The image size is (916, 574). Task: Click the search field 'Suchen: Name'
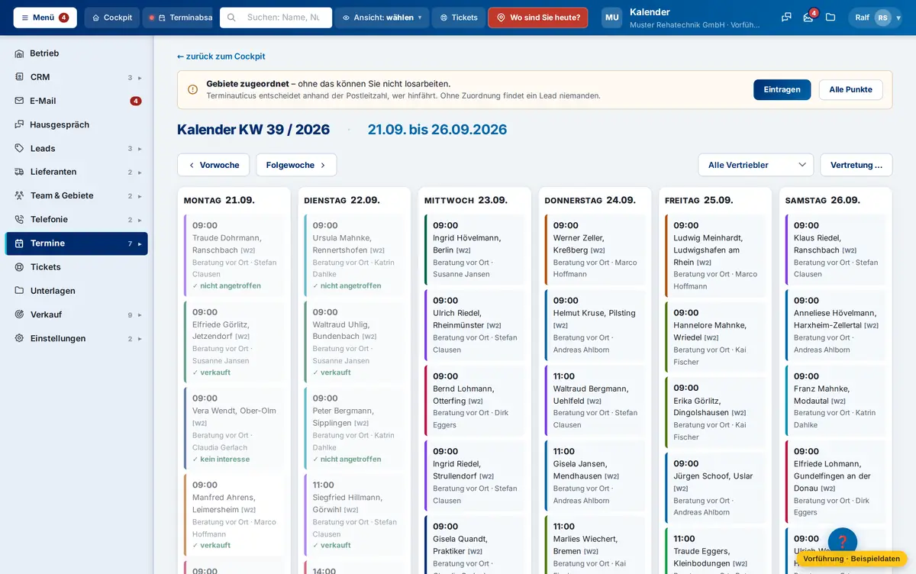(276, 18)
